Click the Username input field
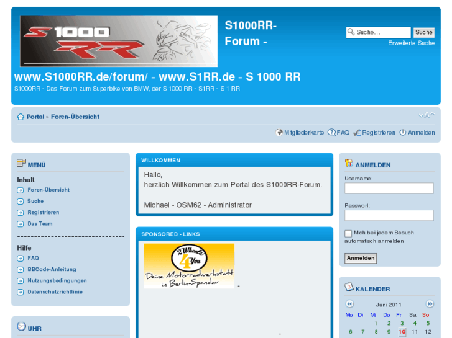Screen dimensions: 452x338 click(389, 188)
